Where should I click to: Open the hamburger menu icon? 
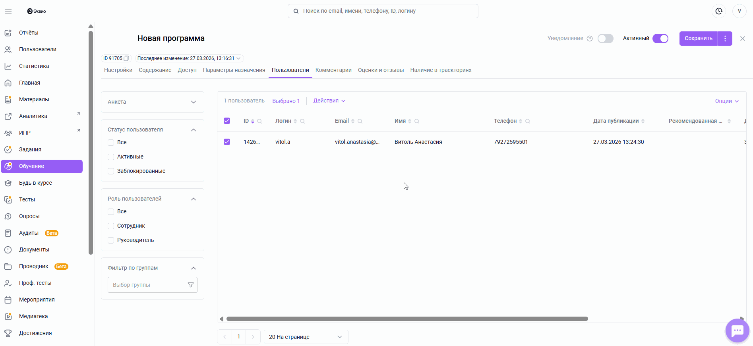[8, 11]
